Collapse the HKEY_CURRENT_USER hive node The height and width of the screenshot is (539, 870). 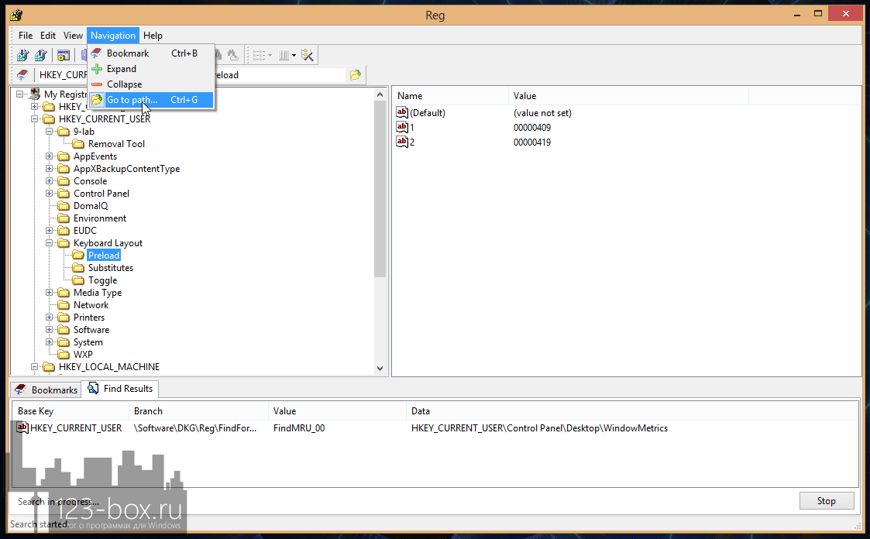35,119
